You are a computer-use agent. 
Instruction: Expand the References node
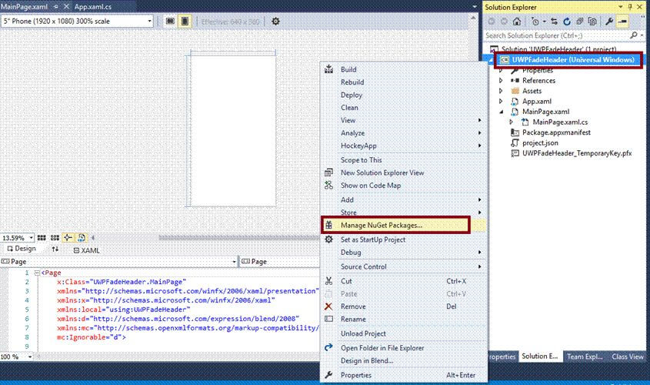click(x=501, y=81)
